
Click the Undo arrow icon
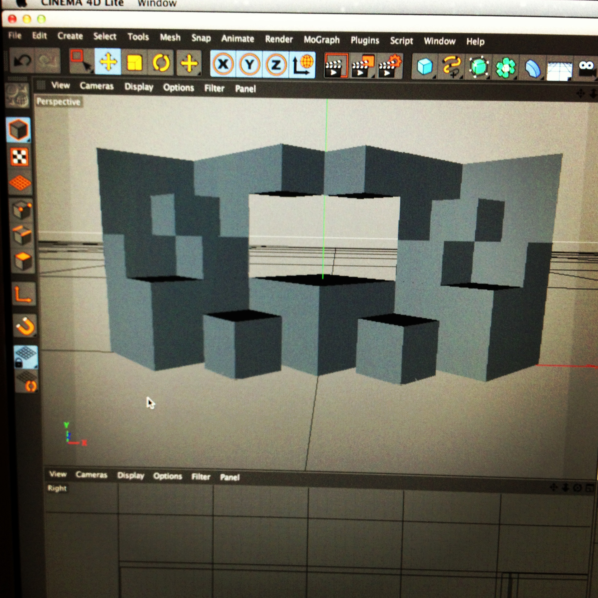coord(22,60)
